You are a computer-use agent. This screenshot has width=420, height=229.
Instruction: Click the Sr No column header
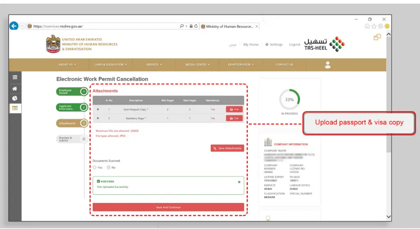tap(109, 100)
